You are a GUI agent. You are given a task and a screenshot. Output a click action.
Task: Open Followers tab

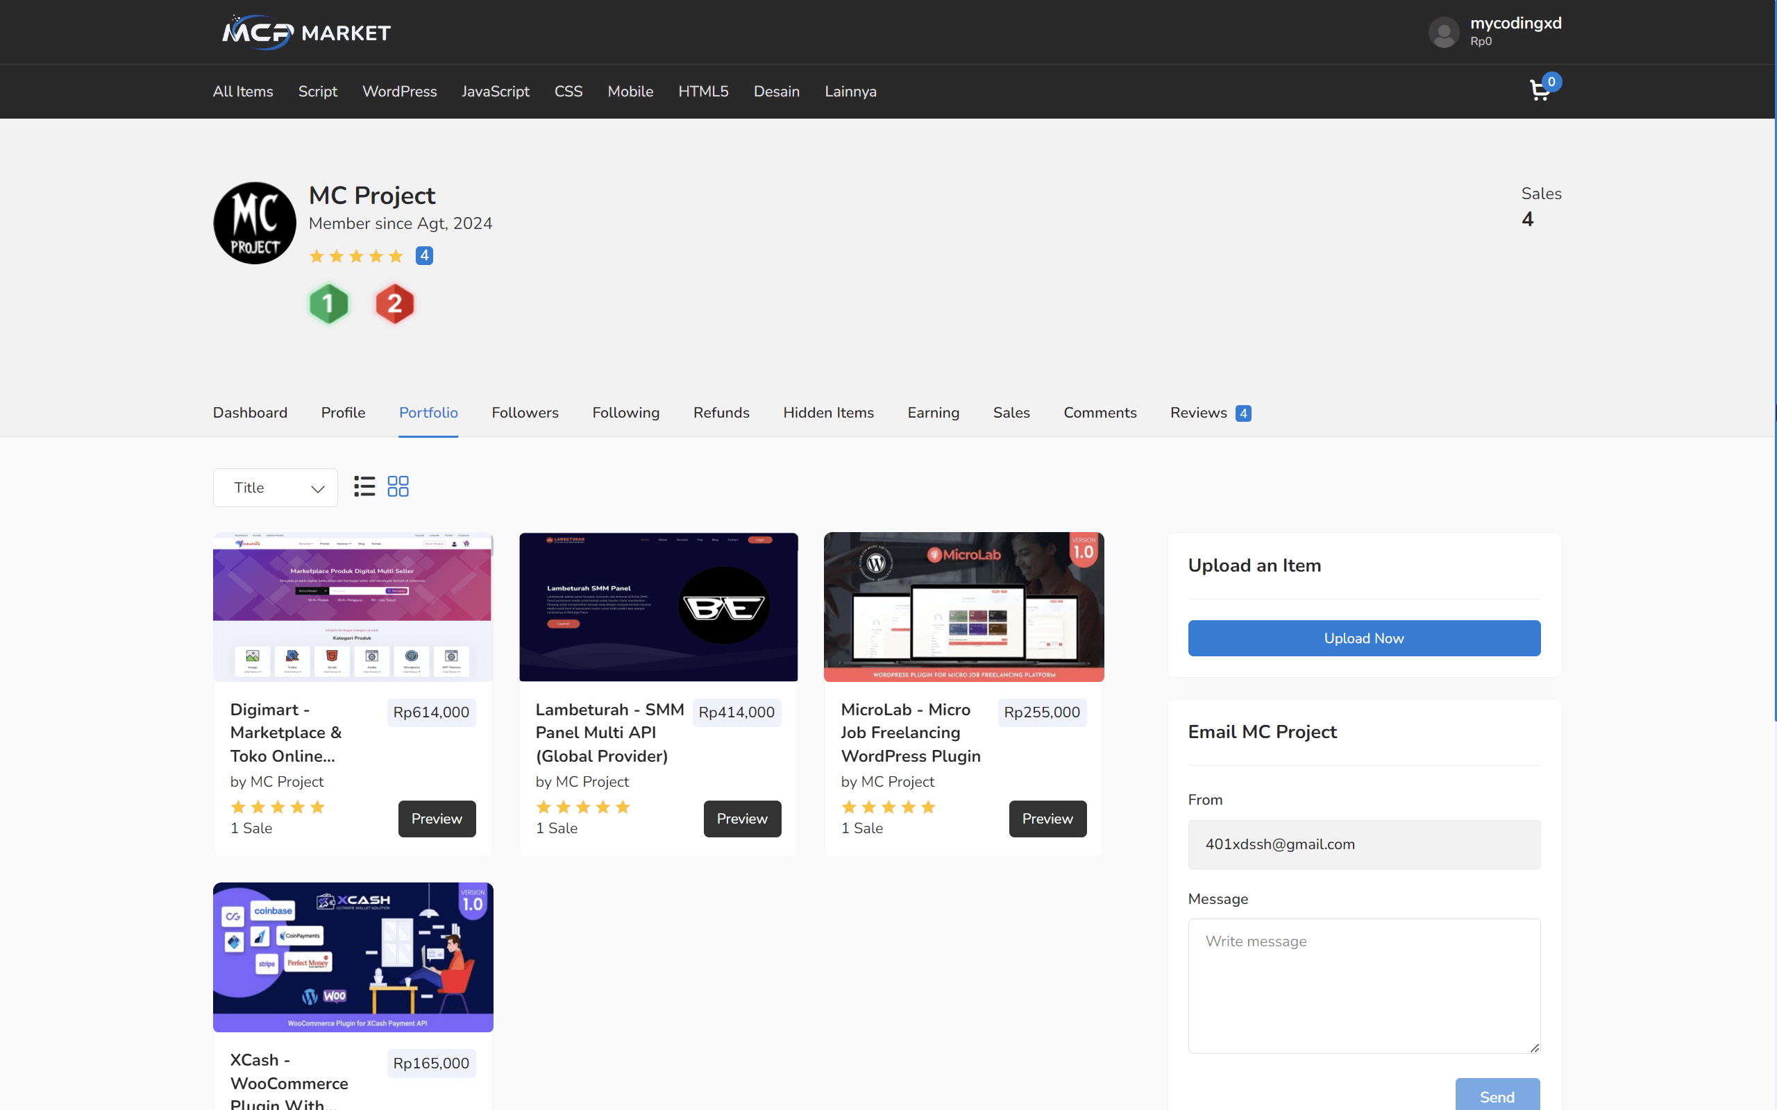[525, 413]
